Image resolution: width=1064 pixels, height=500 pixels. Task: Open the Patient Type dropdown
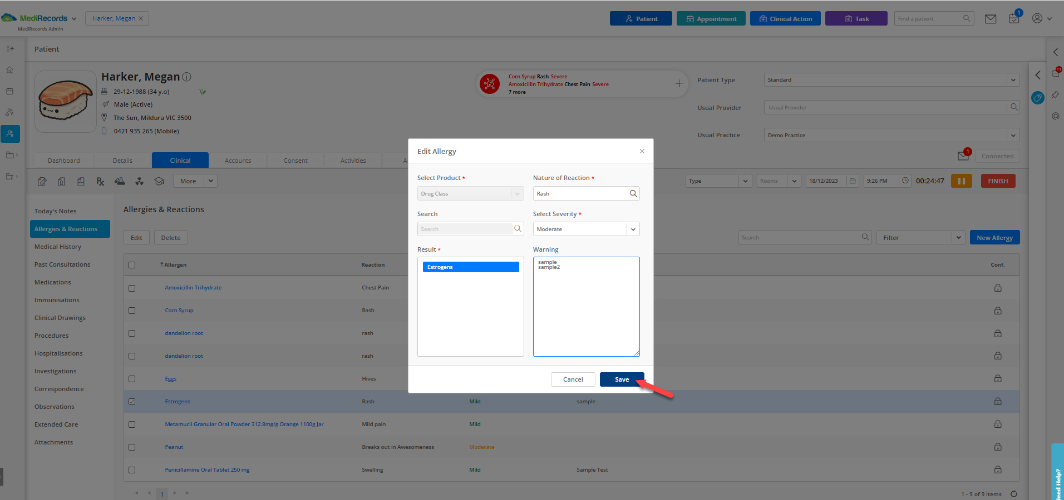tap(891, 80)
